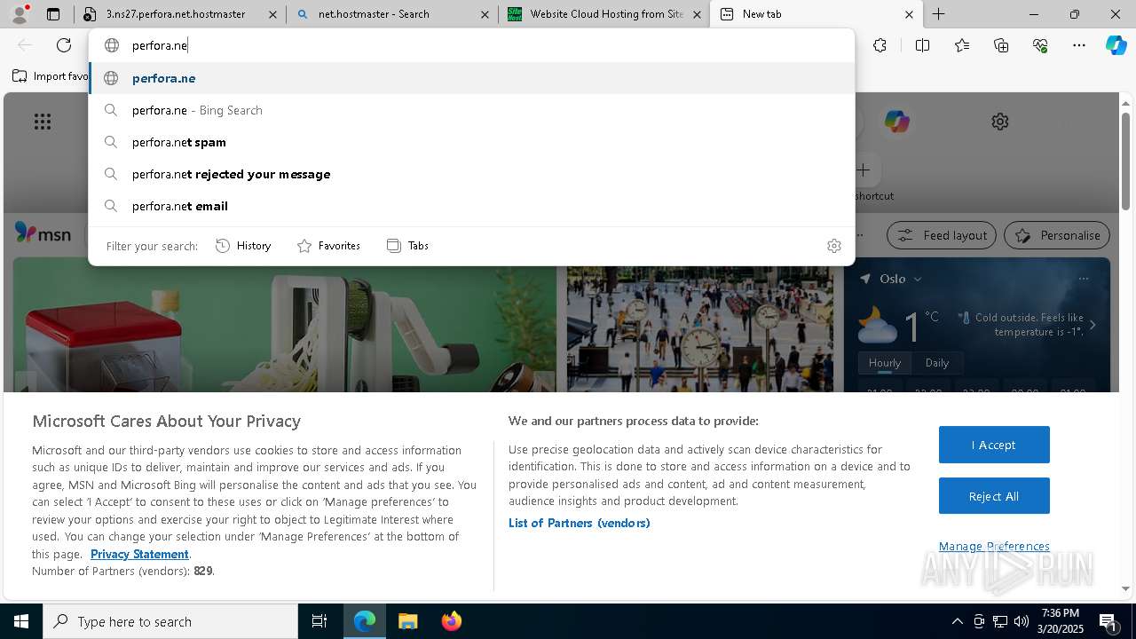
Task: Open the Edge profile icon
Action: (x=19, y=14)
